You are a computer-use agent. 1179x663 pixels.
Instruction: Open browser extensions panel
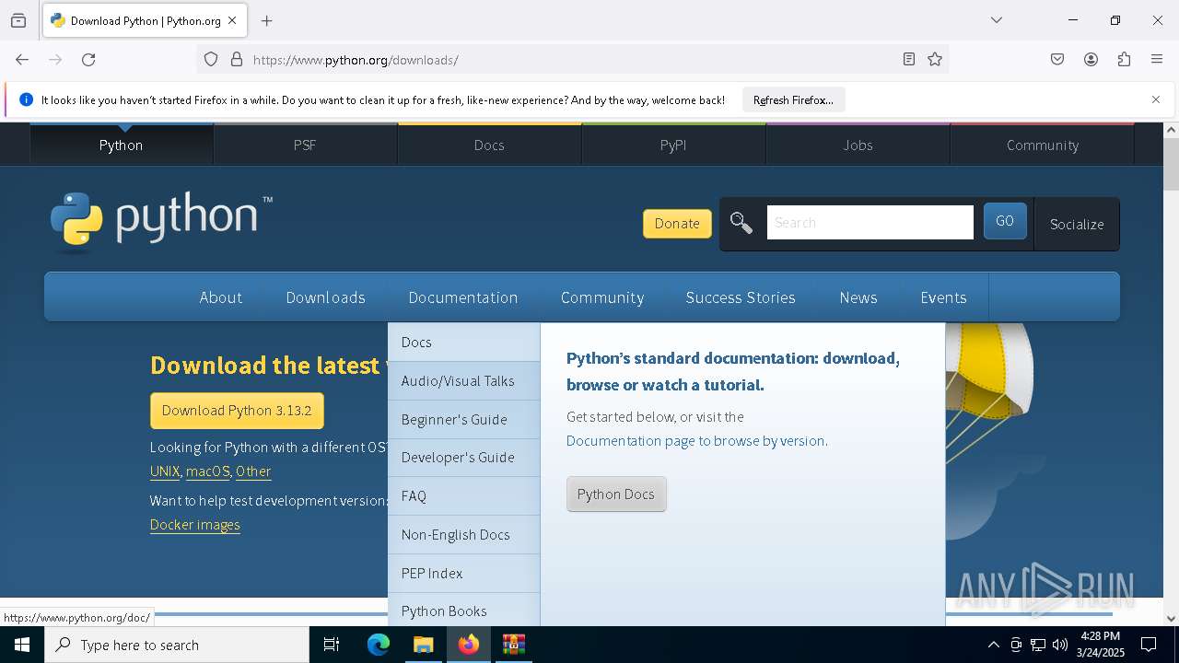1124,60
